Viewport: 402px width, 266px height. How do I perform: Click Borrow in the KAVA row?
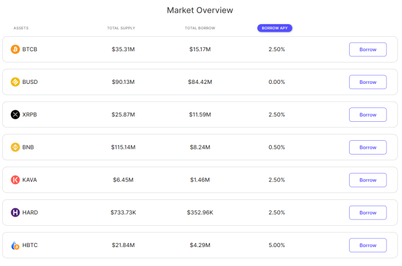tap(367, 180)
